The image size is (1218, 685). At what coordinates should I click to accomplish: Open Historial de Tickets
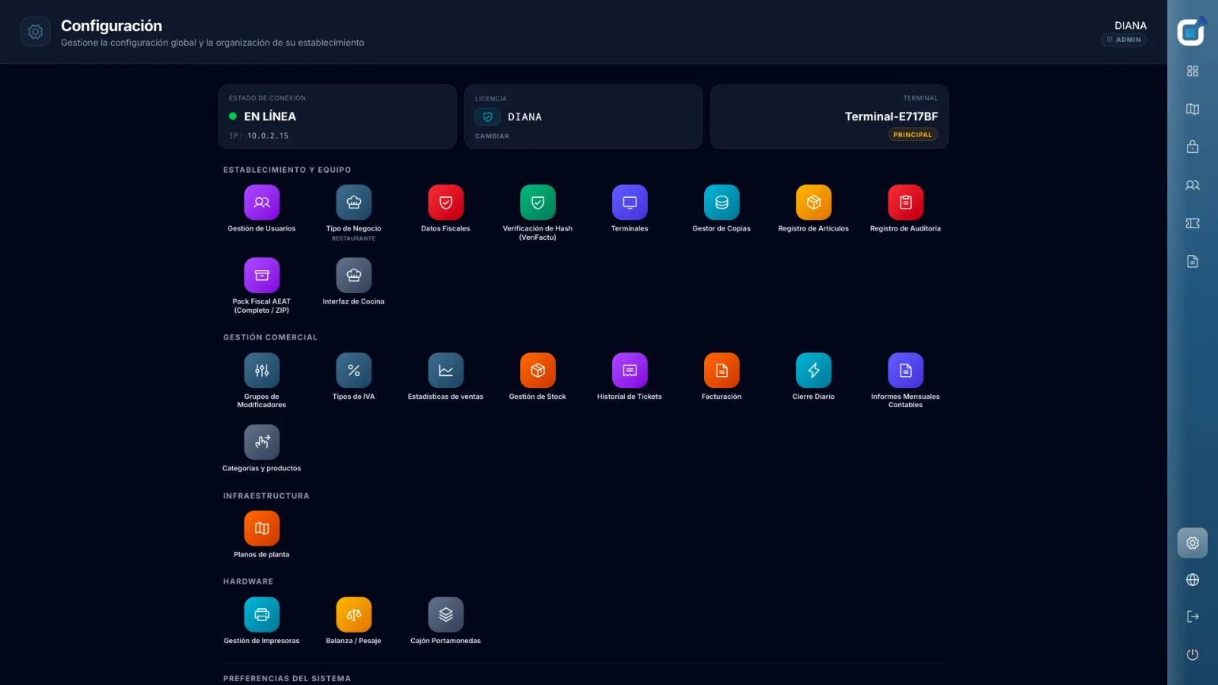[630, 371]
